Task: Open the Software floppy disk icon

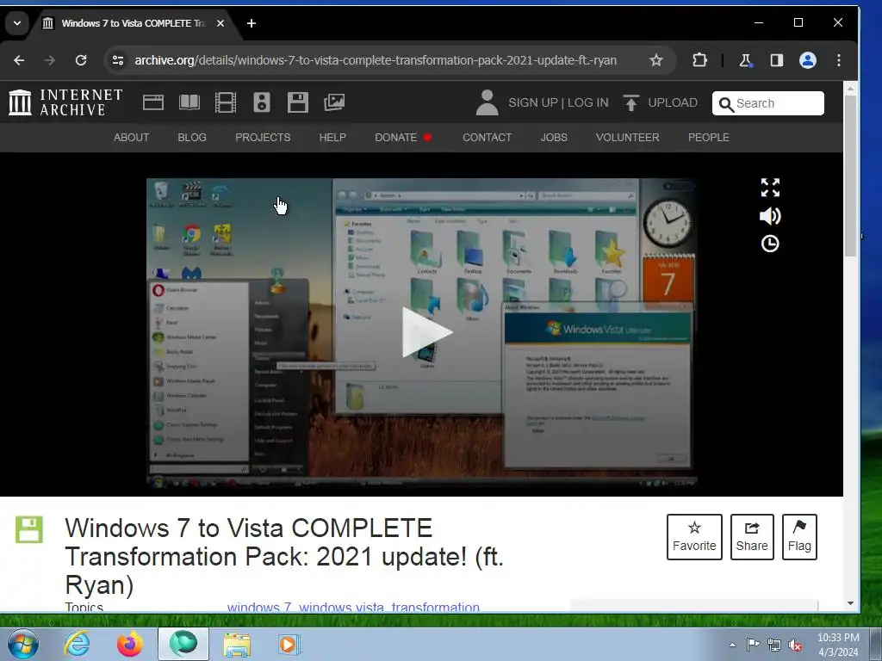Action: (x=297, y=102)
